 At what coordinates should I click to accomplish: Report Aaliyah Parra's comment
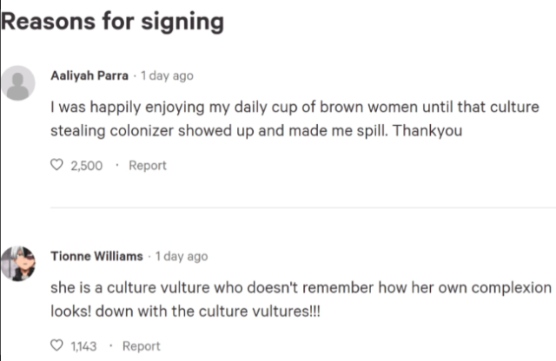147,166
